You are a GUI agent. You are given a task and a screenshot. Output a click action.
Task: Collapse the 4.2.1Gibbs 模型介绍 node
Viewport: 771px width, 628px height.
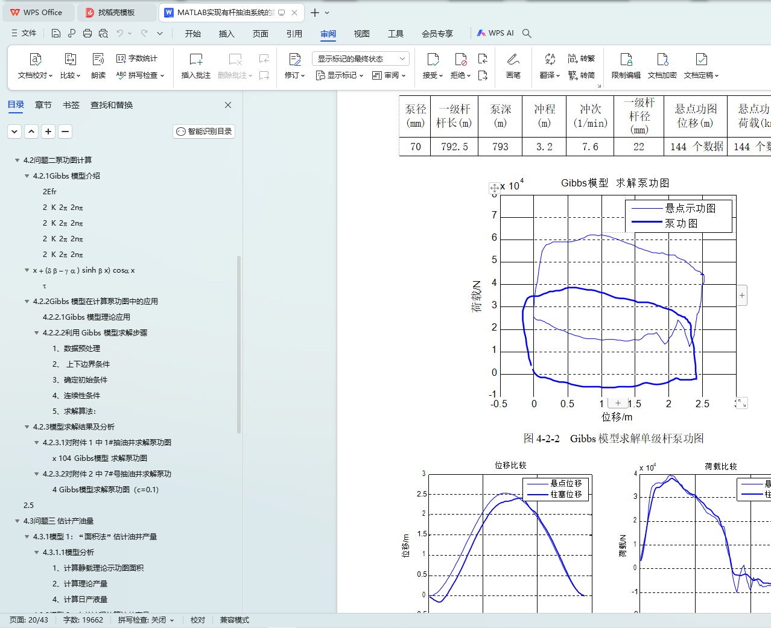click(27, 176)
